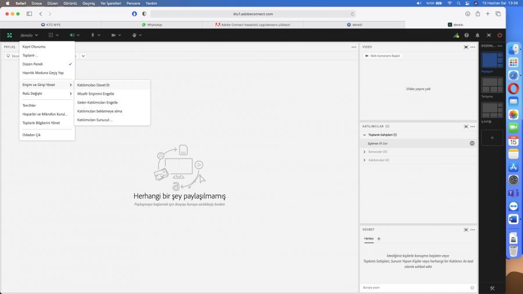Screen dimensions: 523x294
Task: Maximize the Video pod
Action: point(466,47)
